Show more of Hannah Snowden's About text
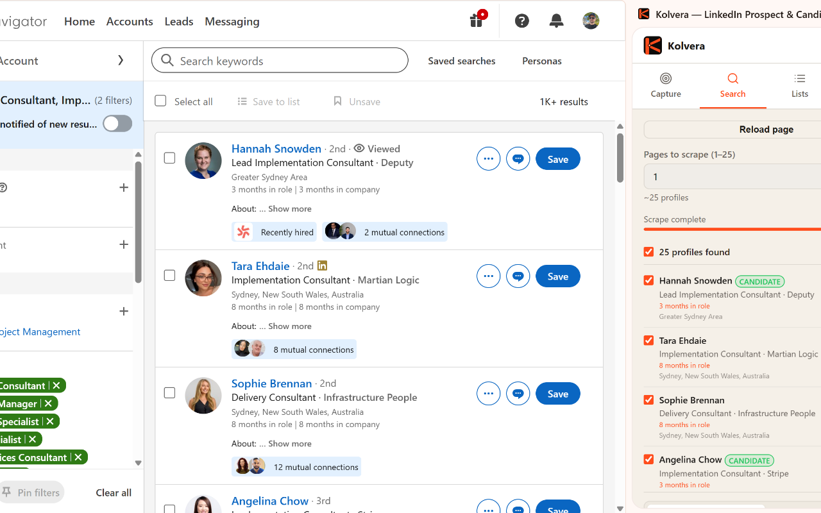This screenshot has width=821, height=513. (290, 208)
